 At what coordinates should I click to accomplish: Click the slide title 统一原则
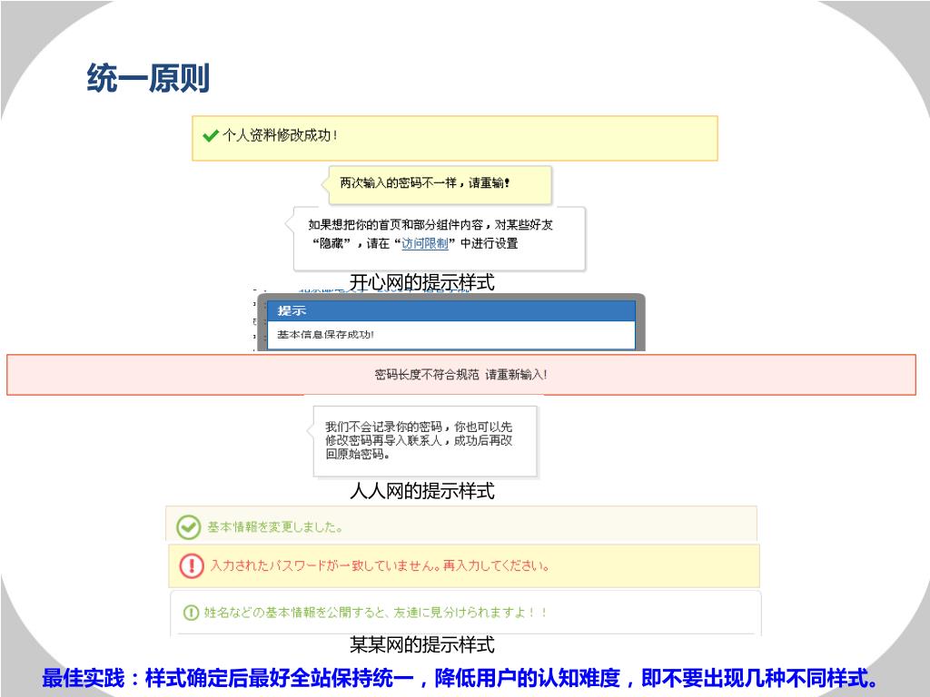(148, 78)
